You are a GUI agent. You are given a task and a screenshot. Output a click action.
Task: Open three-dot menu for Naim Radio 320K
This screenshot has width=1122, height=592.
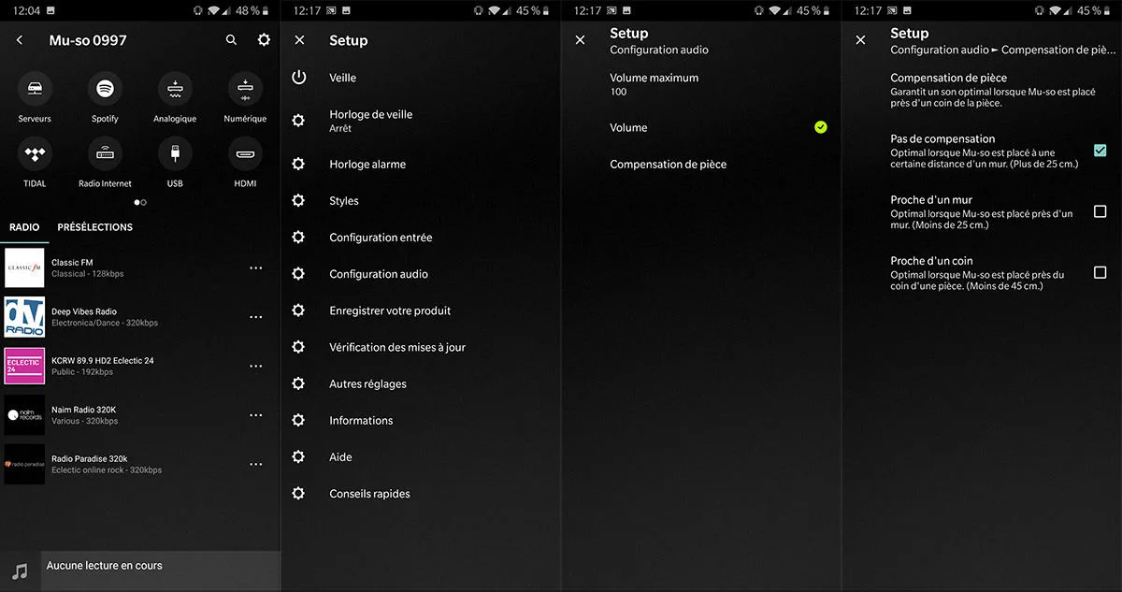pyautogui.click(x=255, y=415)
